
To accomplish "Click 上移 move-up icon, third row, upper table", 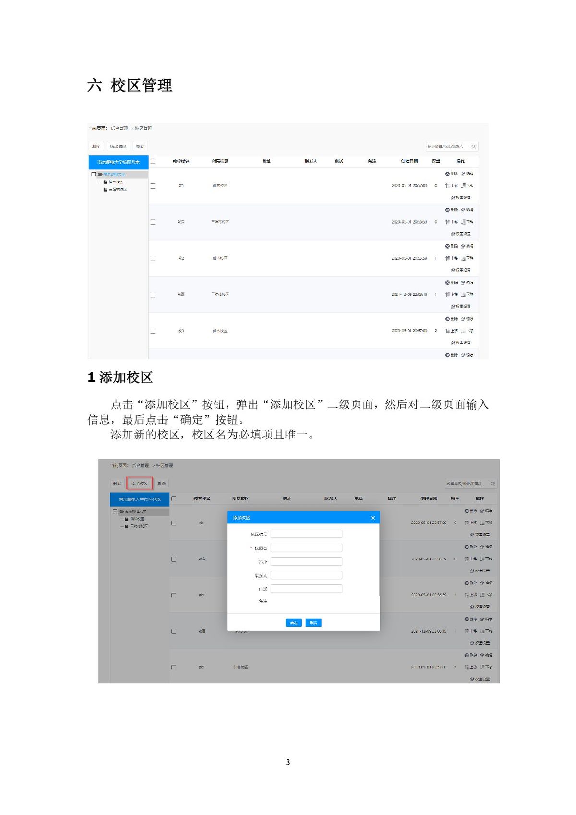I will (x=447, y=258).
